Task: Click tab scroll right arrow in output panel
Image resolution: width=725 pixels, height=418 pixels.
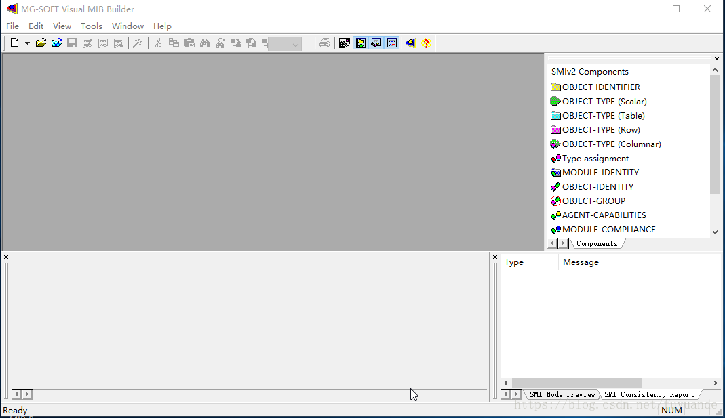Action: point(27,394)
